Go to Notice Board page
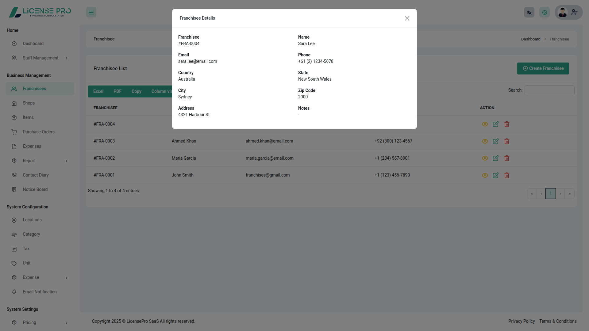 [x=35, y=189]
